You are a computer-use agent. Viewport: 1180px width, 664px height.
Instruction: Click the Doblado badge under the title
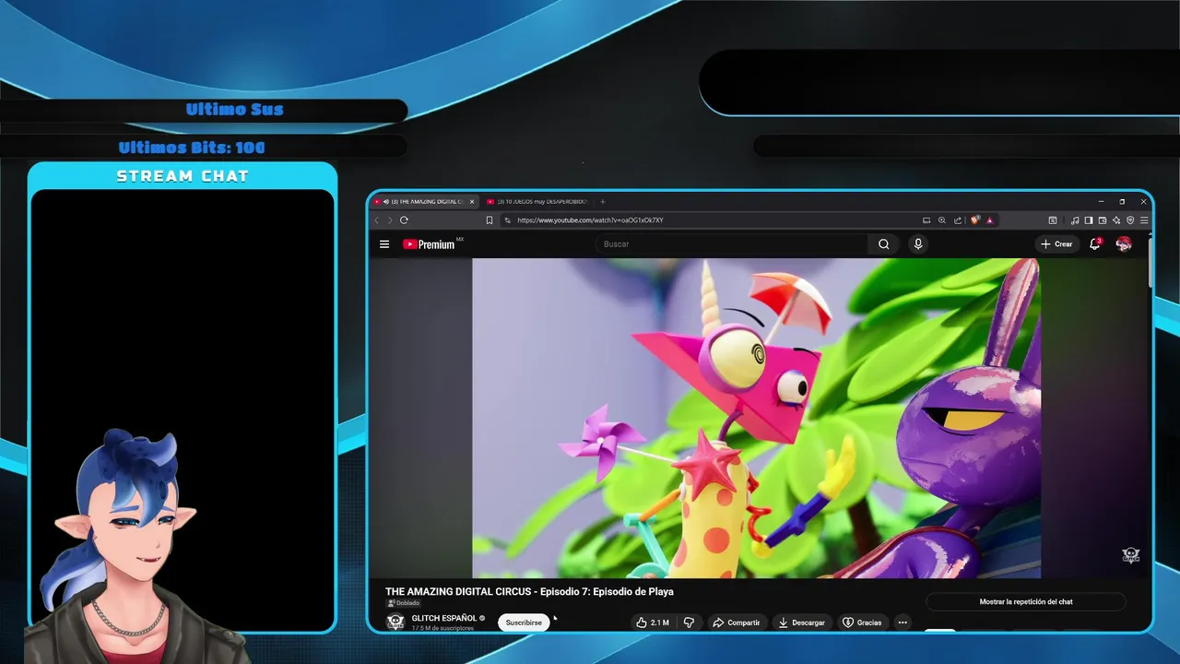403,603
